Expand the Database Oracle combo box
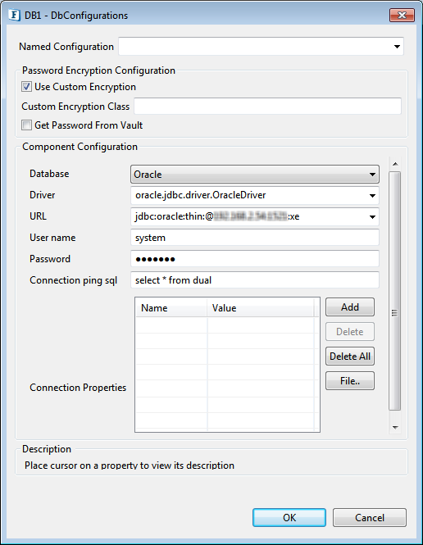Viewport: 423px width, 545px height. click(x=254, y=174)
